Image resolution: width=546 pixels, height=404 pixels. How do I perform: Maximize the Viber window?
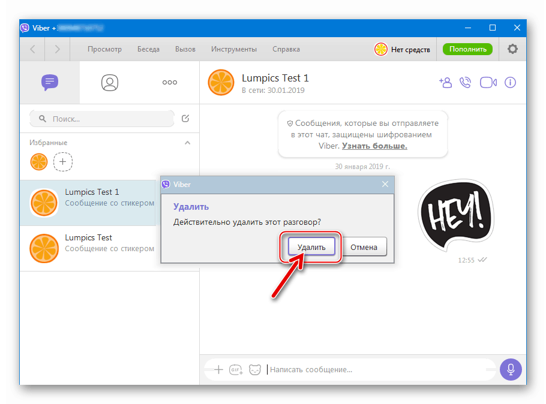(493, 28)
